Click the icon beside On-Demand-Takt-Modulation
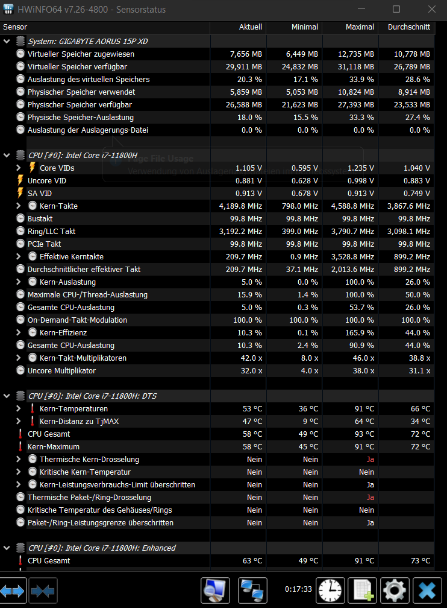 (20, 320)
